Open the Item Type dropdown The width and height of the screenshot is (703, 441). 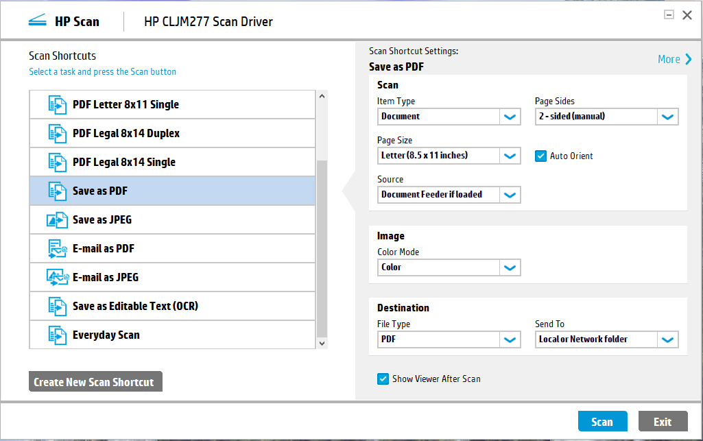(510, 117)
